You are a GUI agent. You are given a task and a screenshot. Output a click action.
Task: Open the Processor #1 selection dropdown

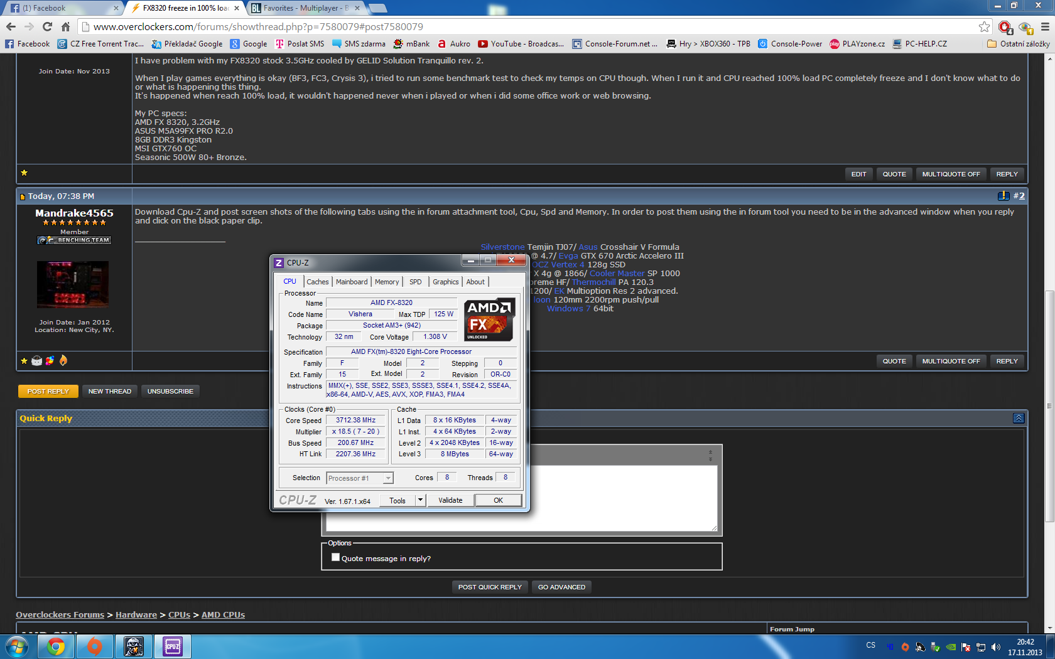pos(360,478)
